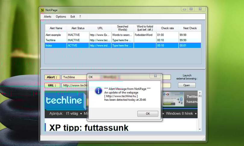Close the alert message dialog

tap(155, 76)
